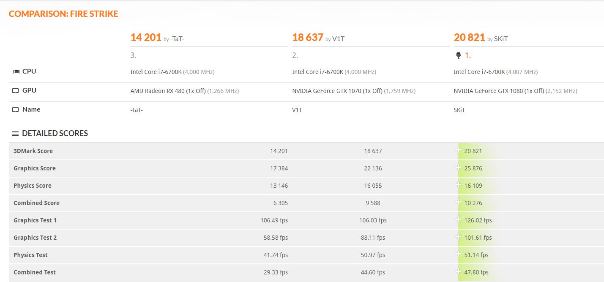
Task: Click 'SKiT' value in the Name row
Action: click(459, 110)
